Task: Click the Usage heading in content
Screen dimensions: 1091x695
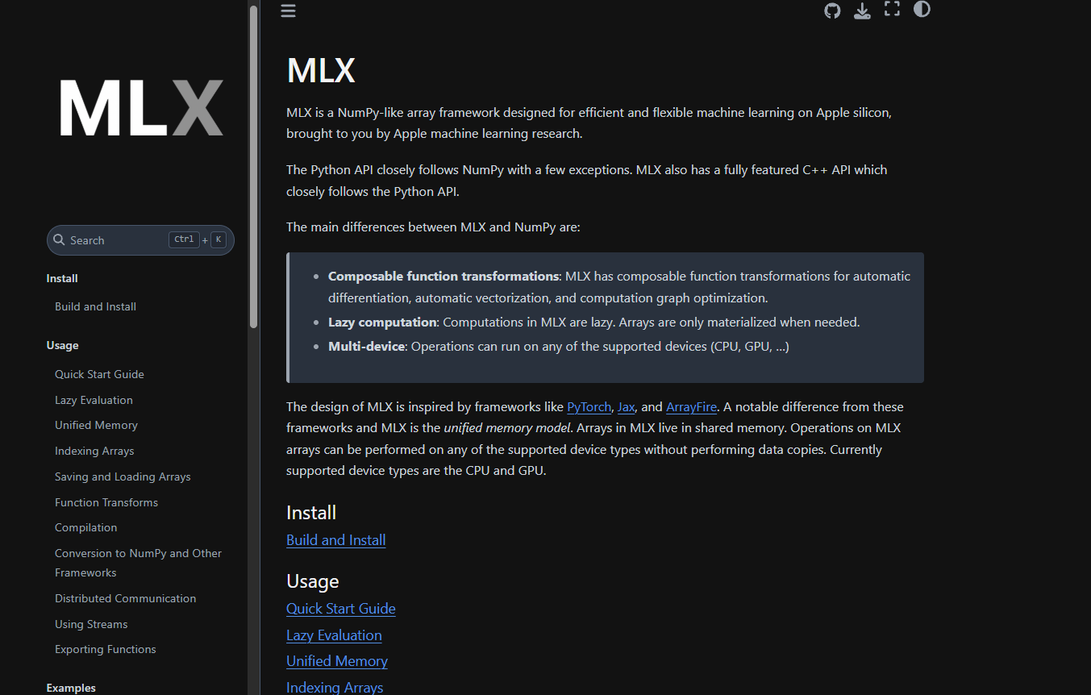Action: (312, 581)
